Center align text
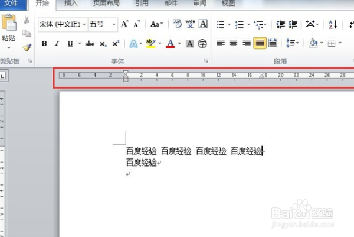Image resolution: width=354 pixels, height=237 pixels. [x=234, y=43]
